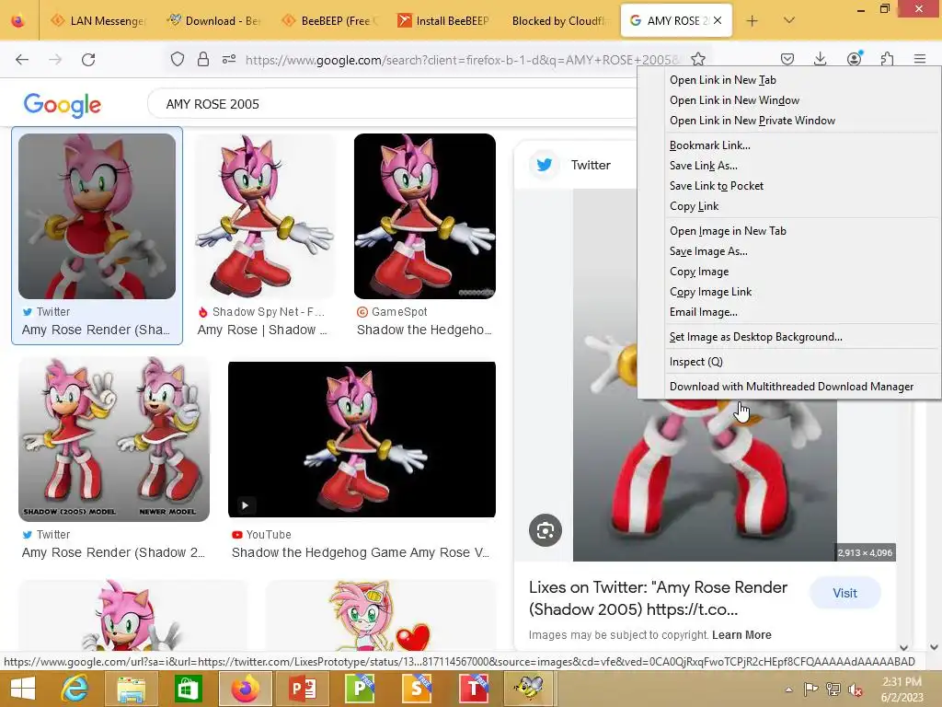Search image with Google Lens icon
Viewport: 942px width, 707px height.
point(545,530)
